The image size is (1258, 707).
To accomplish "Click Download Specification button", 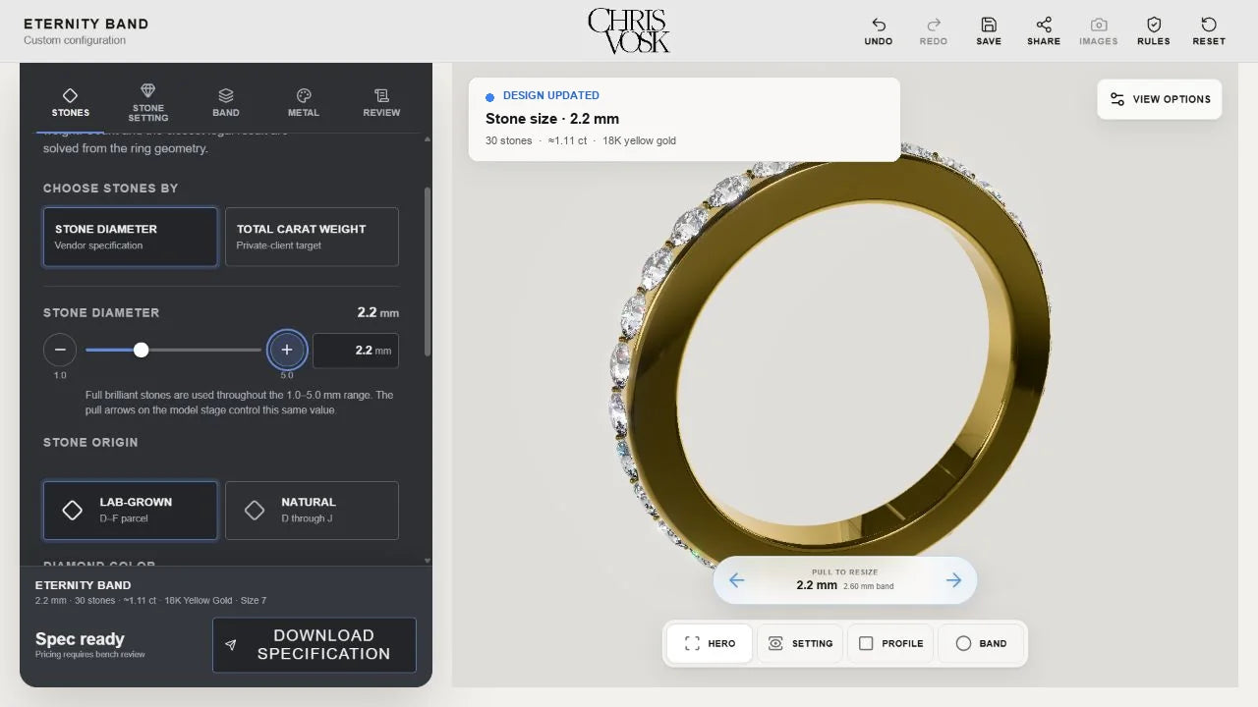I will pos(314,645).
